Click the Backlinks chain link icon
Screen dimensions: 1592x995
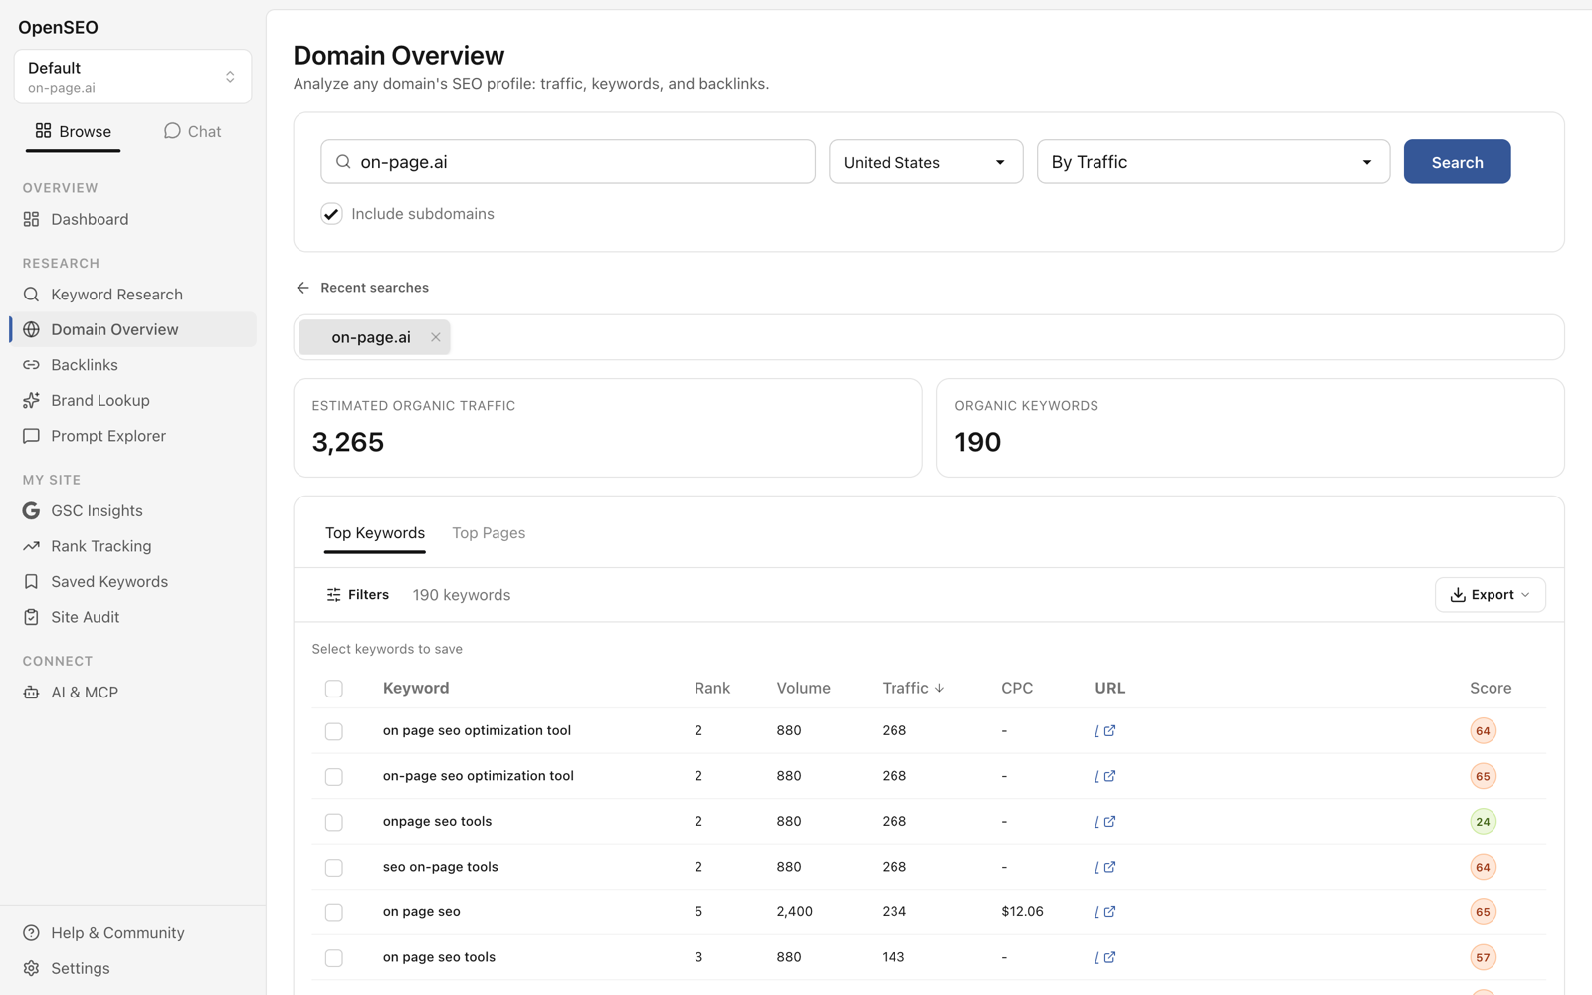[x=31, y=365]
